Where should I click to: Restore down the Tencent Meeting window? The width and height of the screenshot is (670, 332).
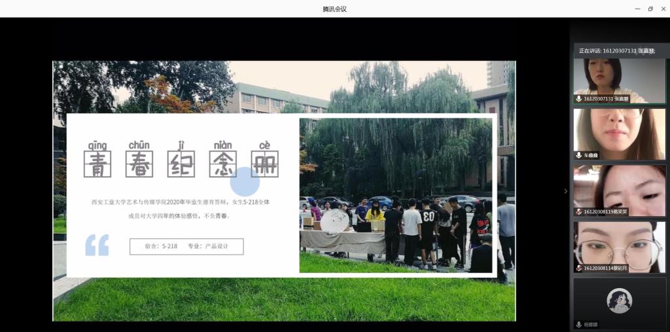650,9
